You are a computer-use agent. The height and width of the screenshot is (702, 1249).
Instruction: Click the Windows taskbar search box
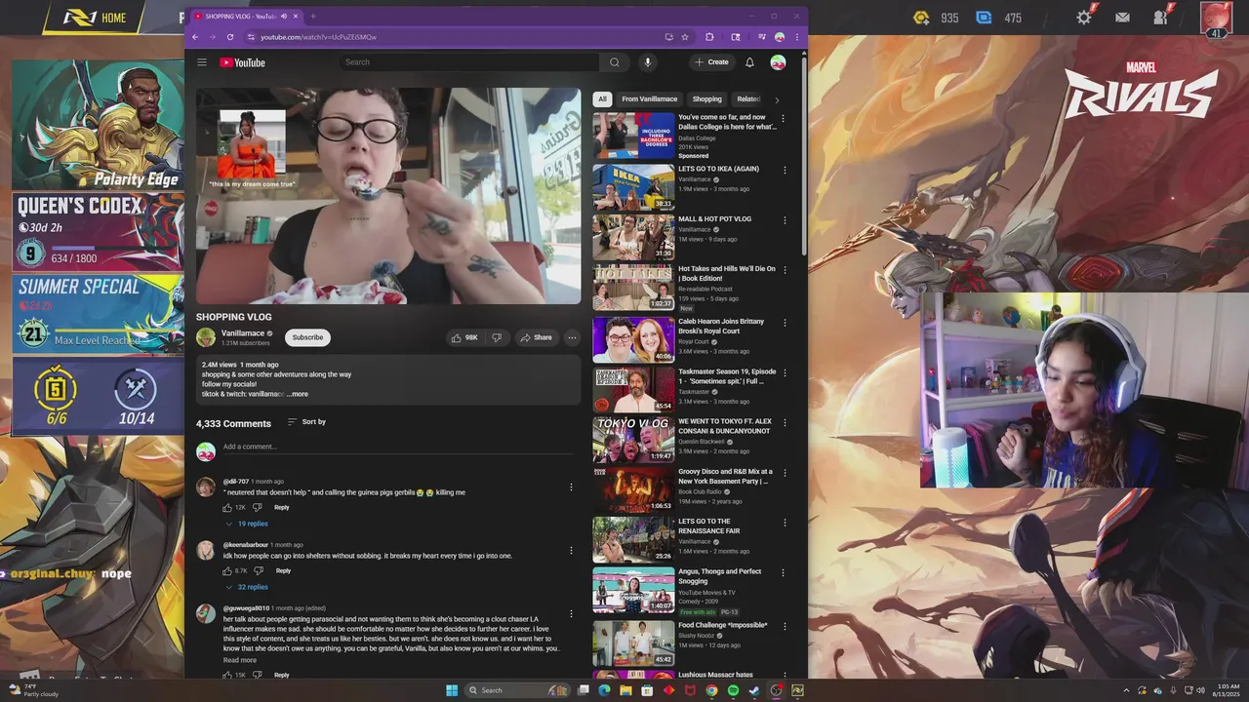coord(516,690)
